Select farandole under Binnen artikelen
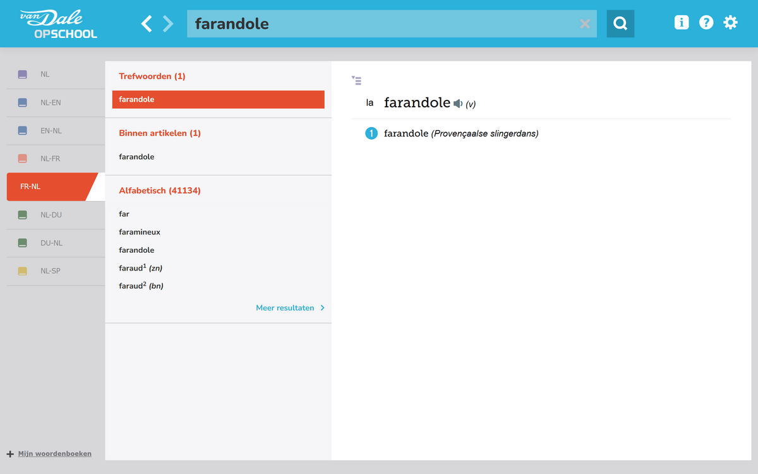This screenshot has width=758, height=474. click(x=136, y=157)
